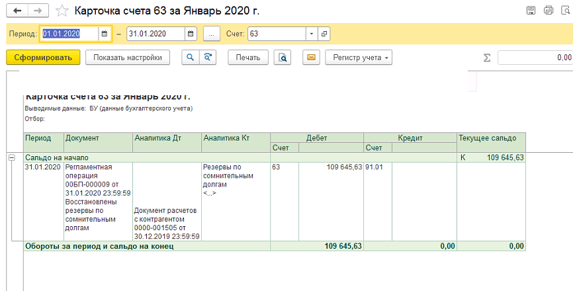Click the sigma sum icon
This screenshot has width=573, height=291.
click(x=487, y=58)
